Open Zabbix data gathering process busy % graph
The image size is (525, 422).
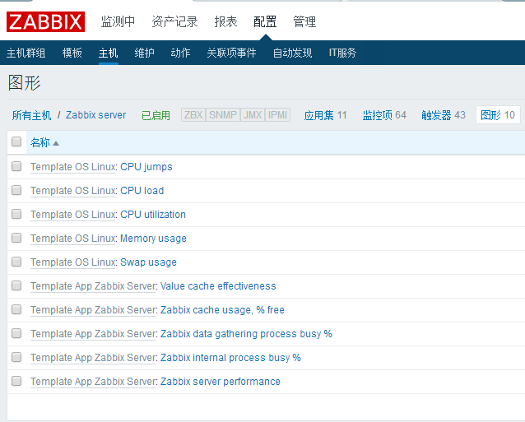[x=246, y=334]
